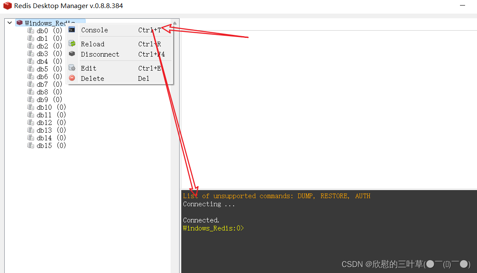Select db3 (0) in the tree

click(49, 54)
